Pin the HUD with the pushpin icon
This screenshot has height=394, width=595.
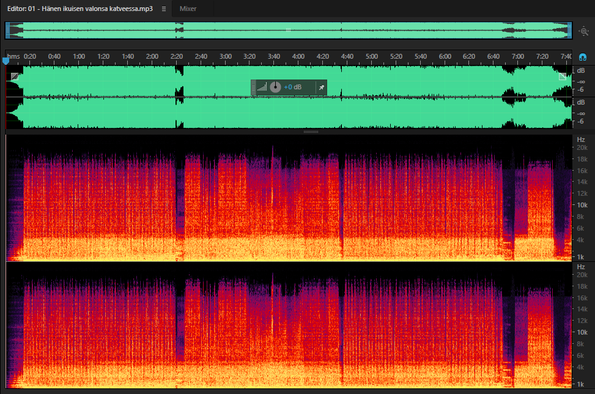322,87
